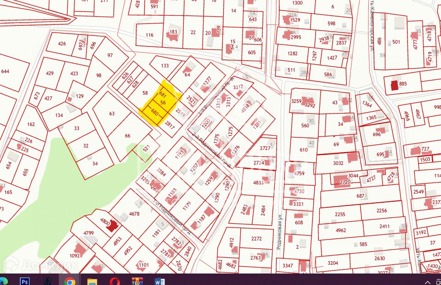
Task: Click the dark red building on parcel 885
Action: click(x=394, y=85)
